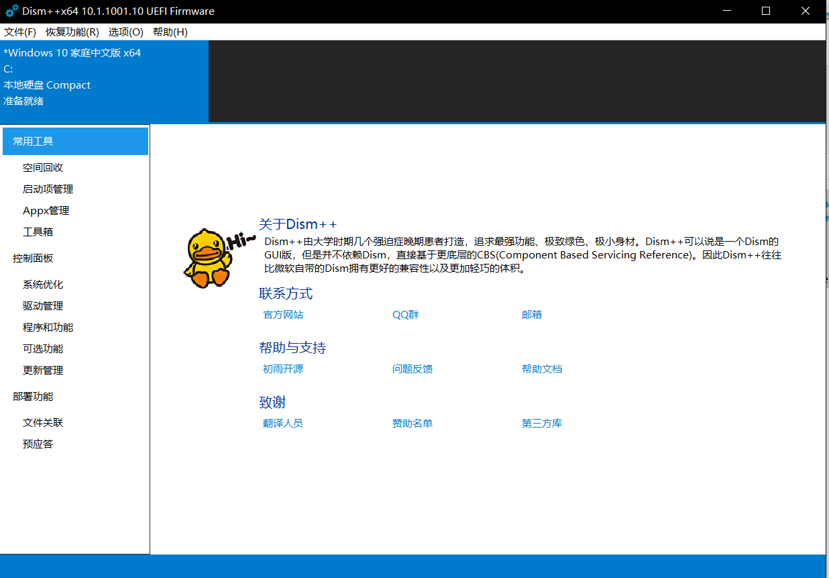Select the 常用工具 category header
The height and width of the screenshot is (578, 829).
tap(74, 141)
